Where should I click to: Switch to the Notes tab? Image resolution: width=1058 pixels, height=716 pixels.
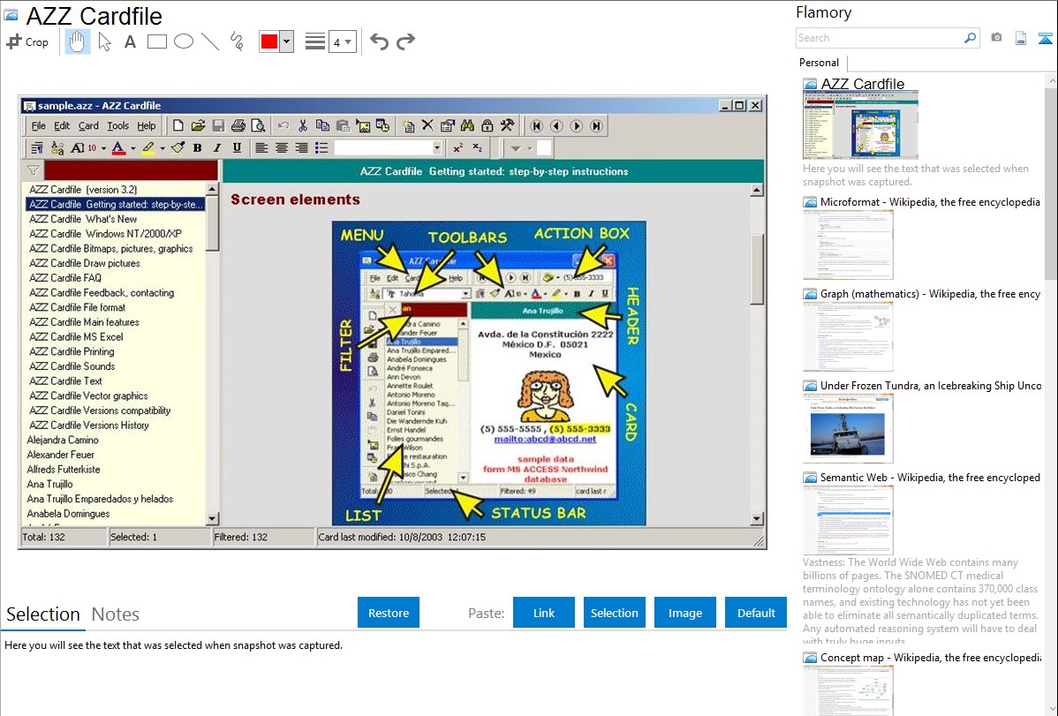[116, 614]
